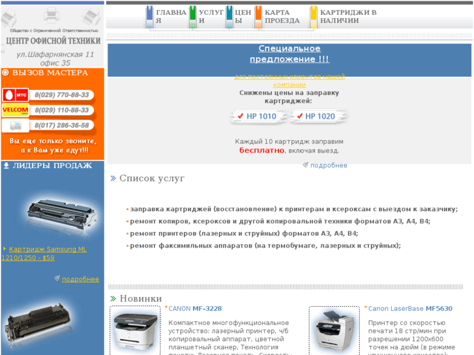Click phone number 8(017) 286-36-58
Viewport: 474px width, 355px height.
62,125
